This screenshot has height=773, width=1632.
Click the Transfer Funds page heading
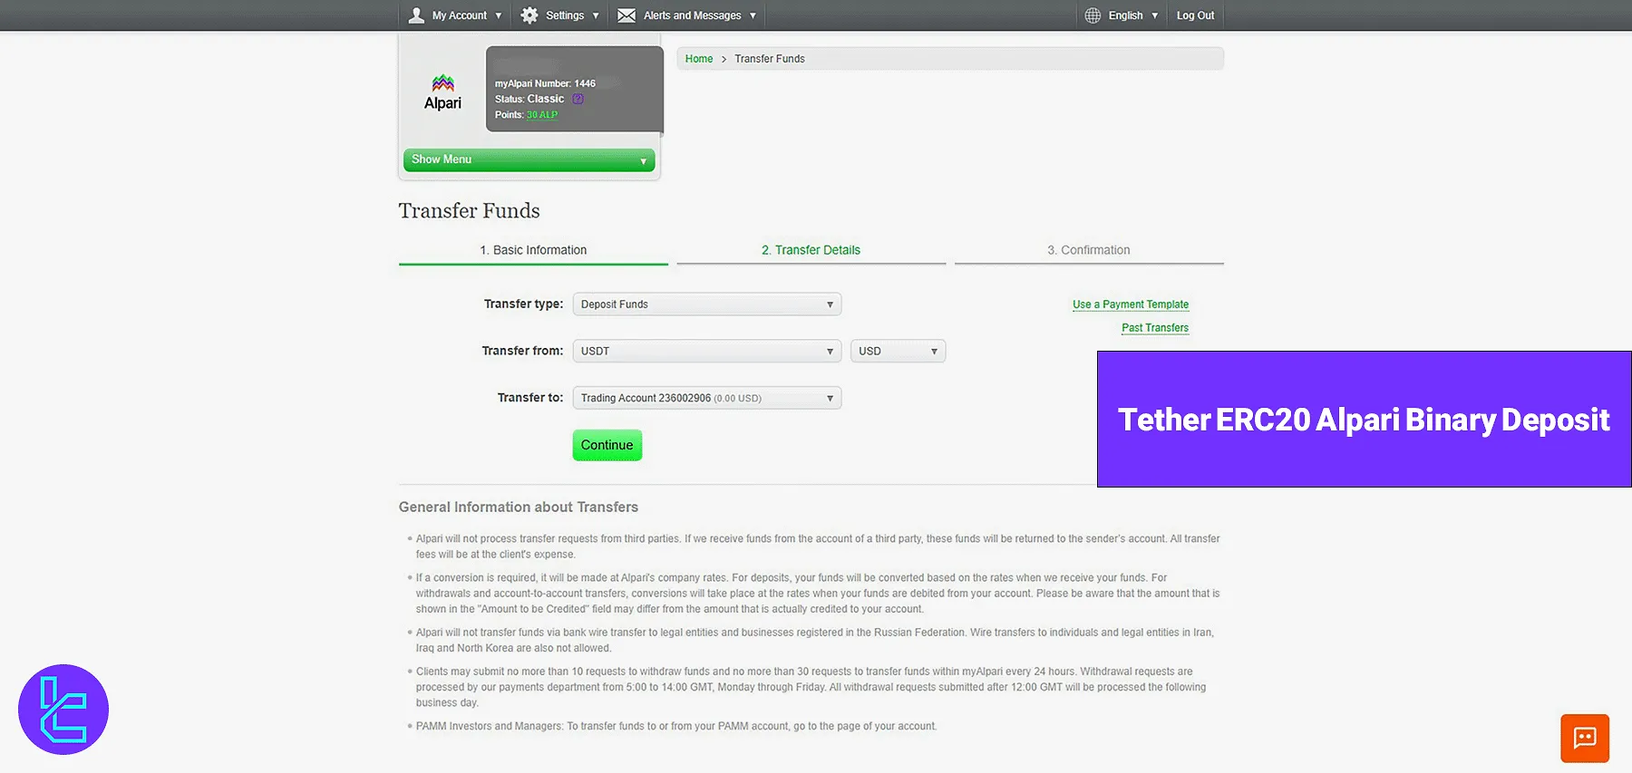[470, 210]
